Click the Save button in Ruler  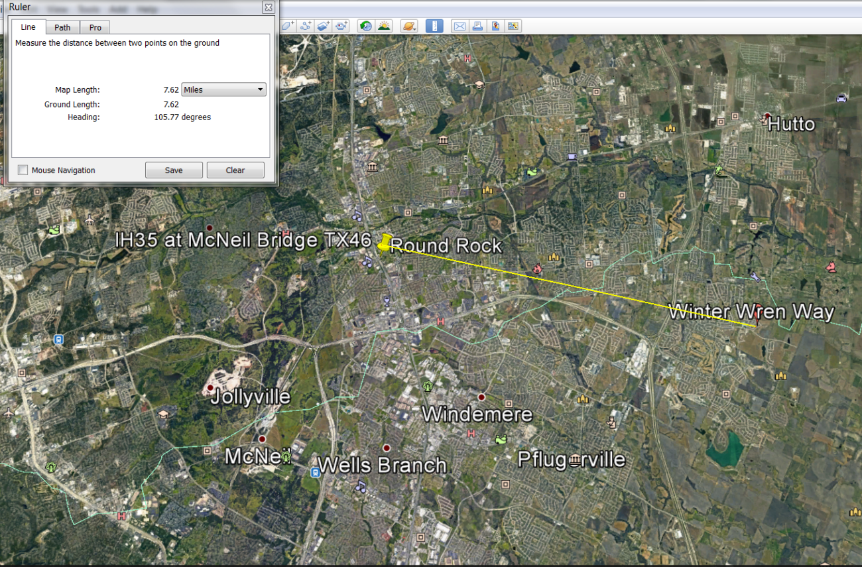174,170
